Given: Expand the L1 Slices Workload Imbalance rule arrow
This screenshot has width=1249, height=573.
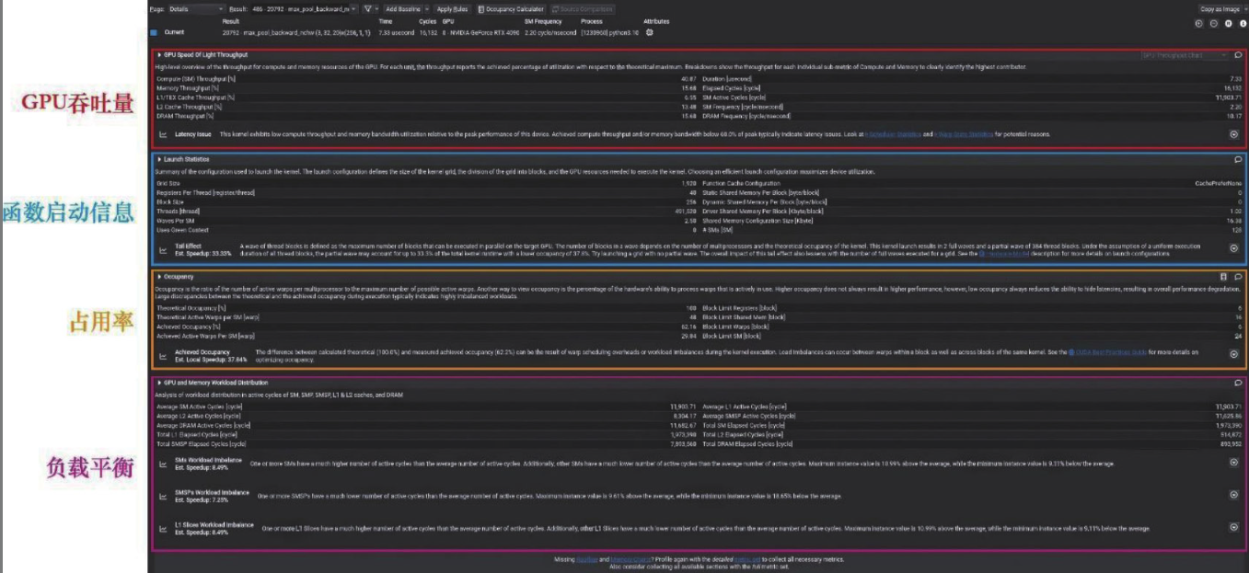Looking at the screenshot, I should click(x=1234, y=527).
